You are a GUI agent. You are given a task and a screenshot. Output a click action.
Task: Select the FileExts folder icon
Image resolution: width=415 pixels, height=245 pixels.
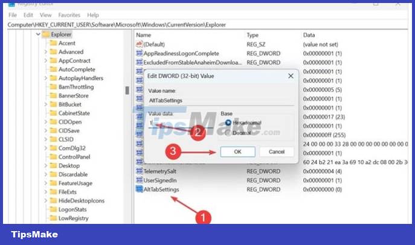(x=54, y=192)
